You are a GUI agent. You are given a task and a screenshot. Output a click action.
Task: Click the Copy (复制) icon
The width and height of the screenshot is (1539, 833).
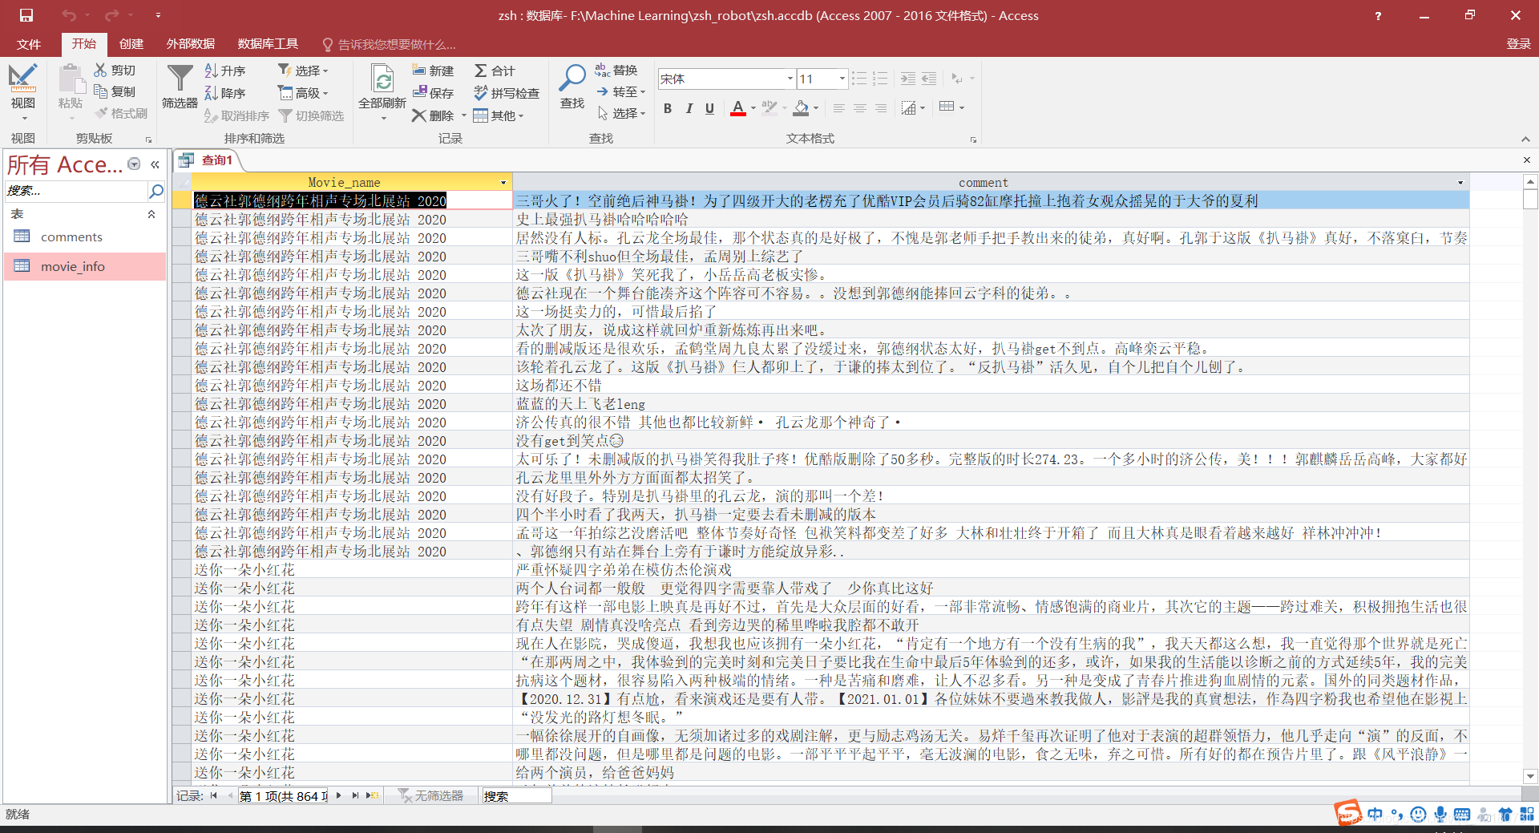101,91
